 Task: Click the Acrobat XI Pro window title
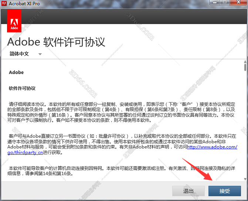click(24, 3)
